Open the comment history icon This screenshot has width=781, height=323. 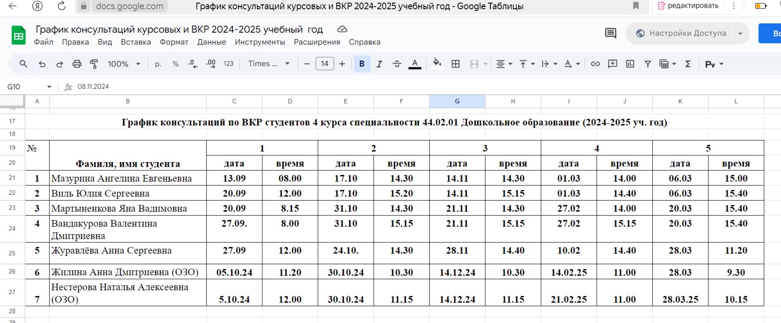tap(611, 34)
